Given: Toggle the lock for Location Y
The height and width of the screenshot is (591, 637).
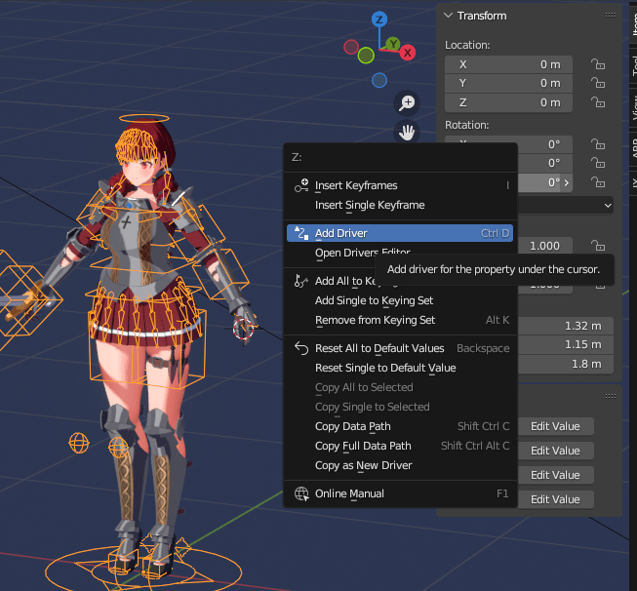Looking at the screenshot, I should pos(596,84).
